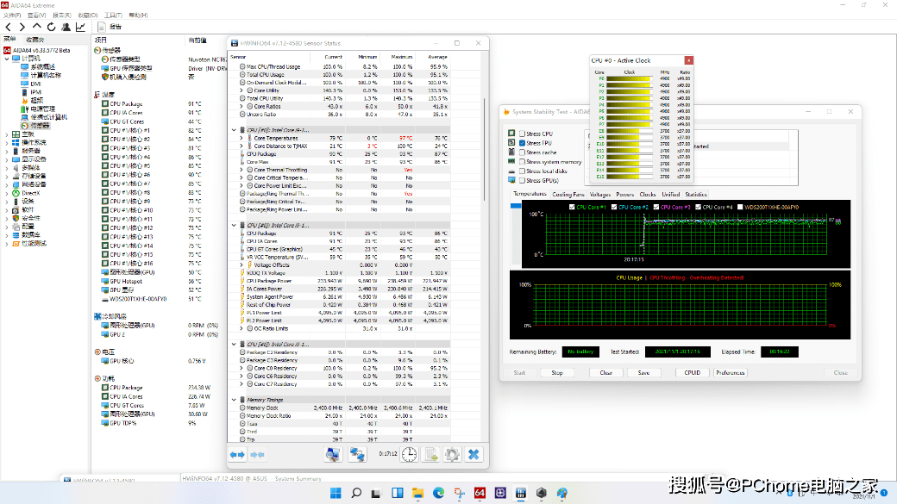Open the Widgets panel from taskbar
The height and width of the screenshot is (504, 897).
pos(397,493)
